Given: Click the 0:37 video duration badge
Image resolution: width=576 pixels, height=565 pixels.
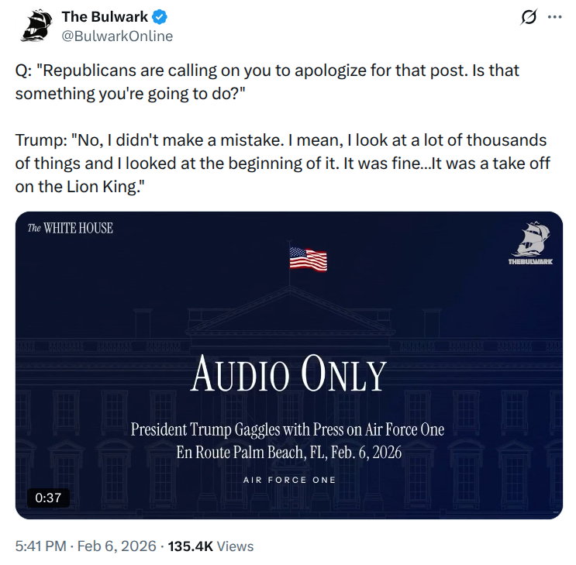Looking at the screenshot, I should (48, 498).
